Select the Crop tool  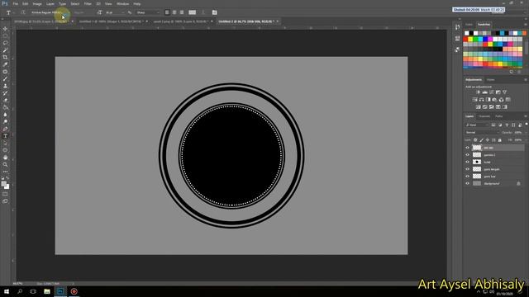pyautogui.click(x=5, y=57)
